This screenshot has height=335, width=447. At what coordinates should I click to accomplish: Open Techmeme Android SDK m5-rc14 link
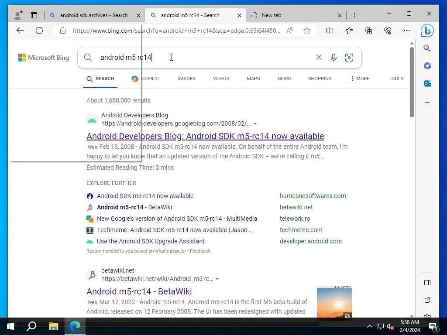point(175,230)
